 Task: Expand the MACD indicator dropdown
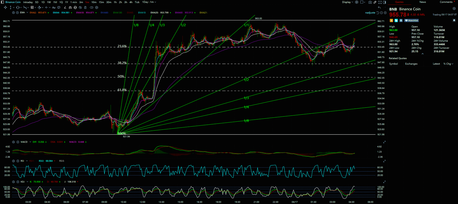pos(30,142)
